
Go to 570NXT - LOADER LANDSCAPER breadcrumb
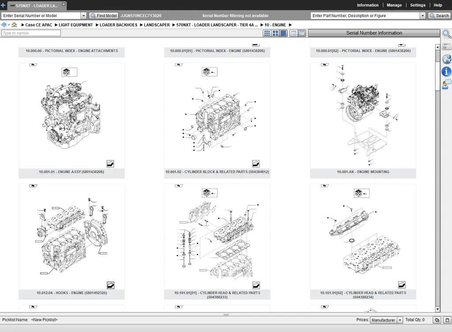[x=217, y=25]
